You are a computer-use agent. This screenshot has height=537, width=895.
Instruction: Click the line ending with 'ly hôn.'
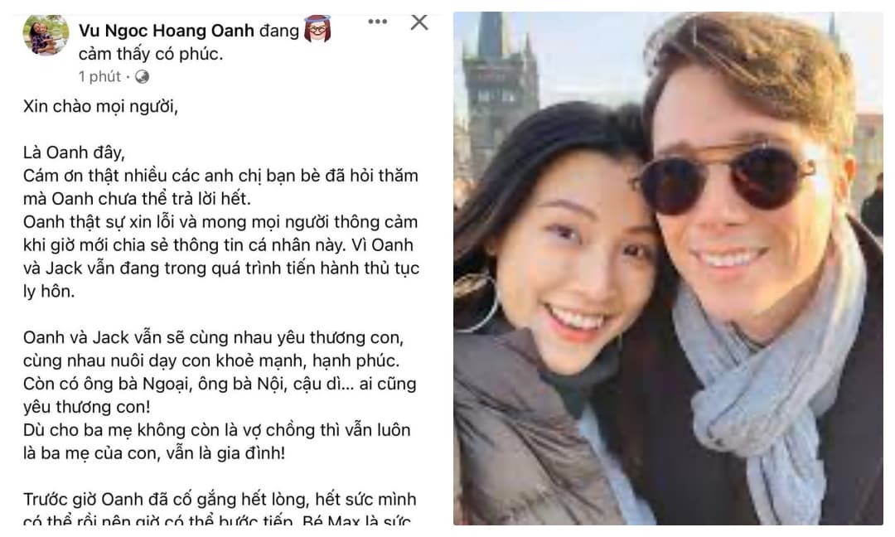[x=49, y=292]
